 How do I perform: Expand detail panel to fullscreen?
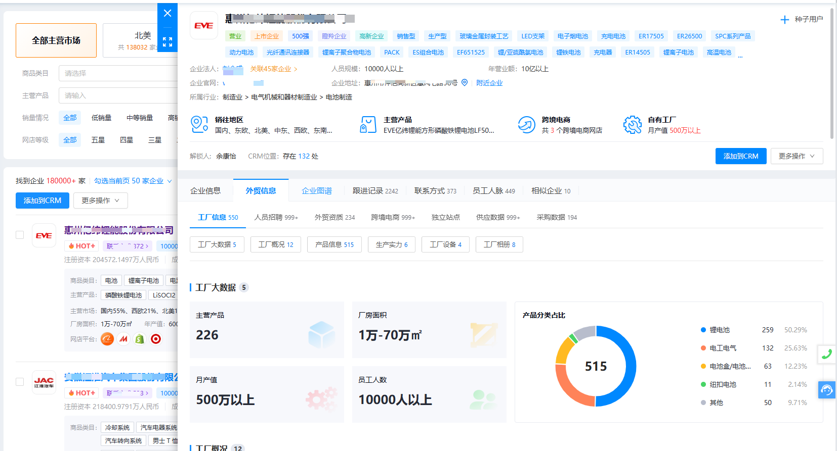(x=168, y=42)
